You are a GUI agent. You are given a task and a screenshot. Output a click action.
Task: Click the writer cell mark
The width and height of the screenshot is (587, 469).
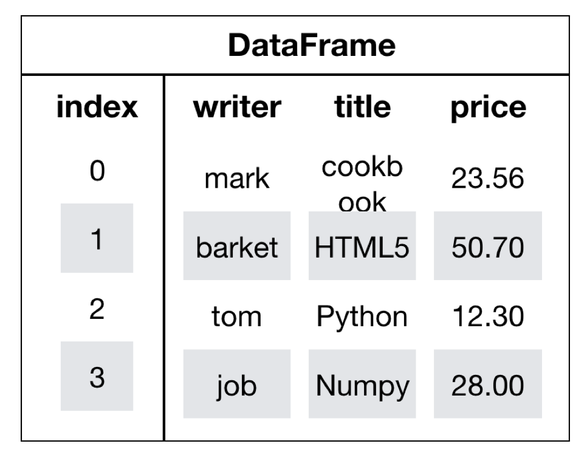(237, 179)
